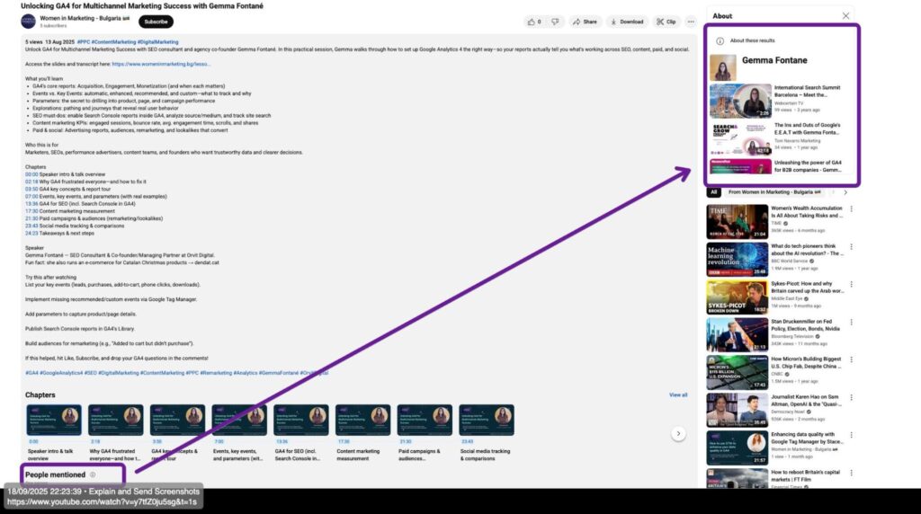Subscribe to Women in Marketing - Bulgaria
The height and width of the screenshot is (514, 921).
click(156, 22)
